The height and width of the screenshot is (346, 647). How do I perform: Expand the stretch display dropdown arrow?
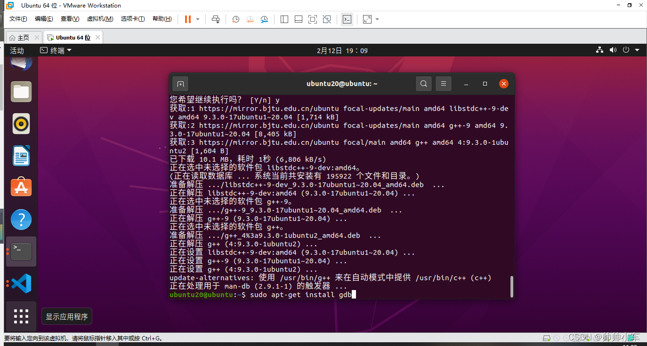pos(377,19)
